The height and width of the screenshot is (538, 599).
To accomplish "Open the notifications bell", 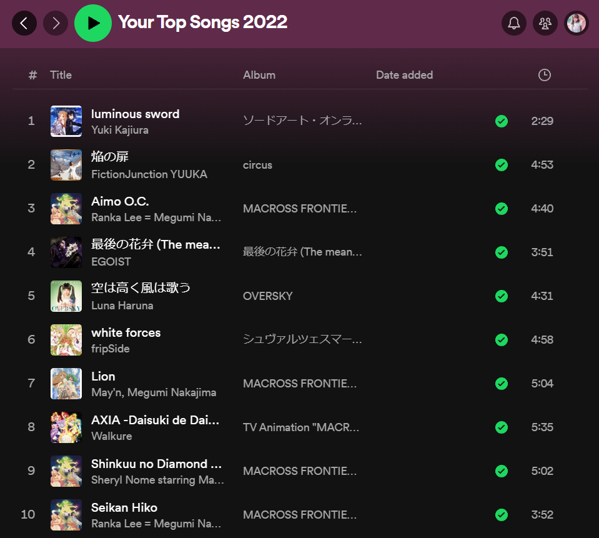I will pos(514,23).
